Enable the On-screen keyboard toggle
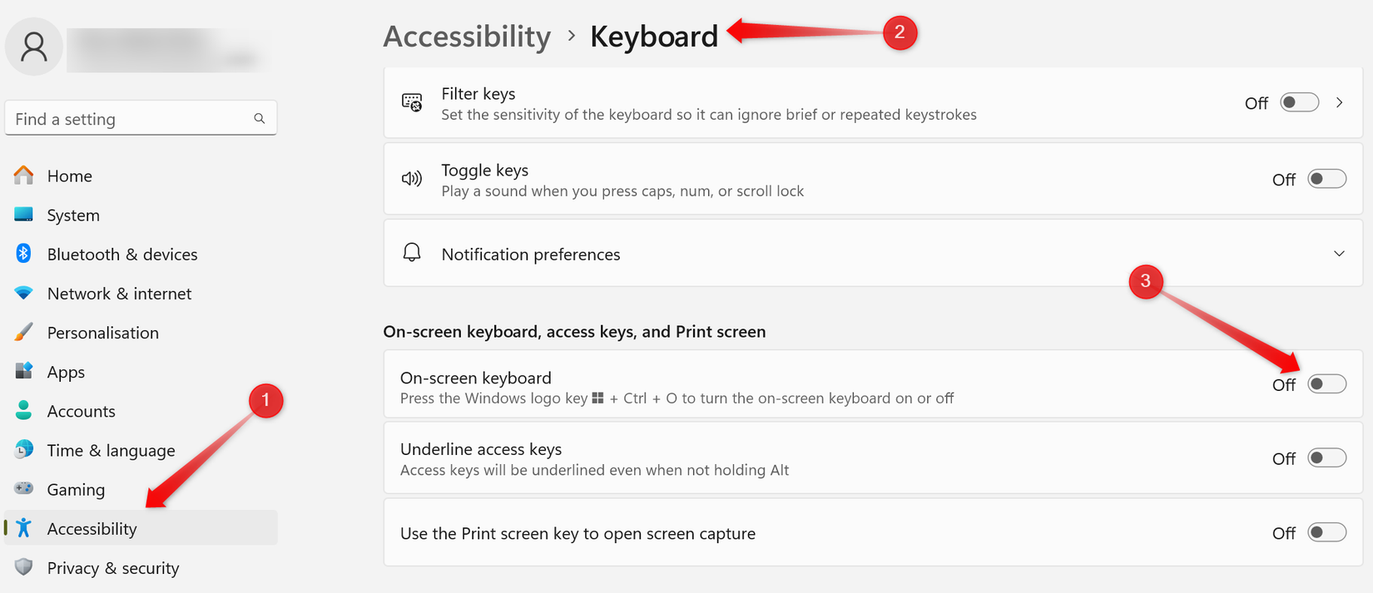This screenshot has height=593, width=1373. 1326,383
